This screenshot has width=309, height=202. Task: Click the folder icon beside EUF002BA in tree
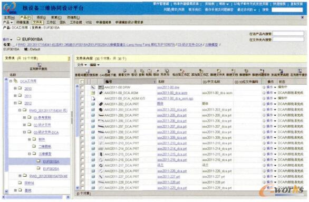(38, 168)
